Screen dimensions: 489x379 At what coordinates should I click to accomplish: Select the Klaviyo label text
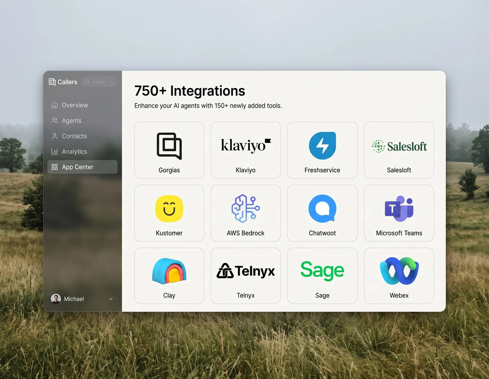click(246, 170)
